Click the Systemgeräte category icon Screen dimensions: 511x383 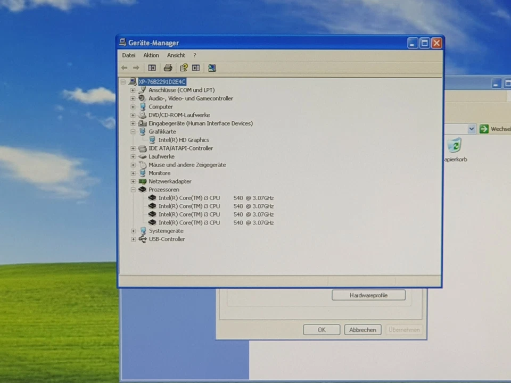(x=143, y=230)
